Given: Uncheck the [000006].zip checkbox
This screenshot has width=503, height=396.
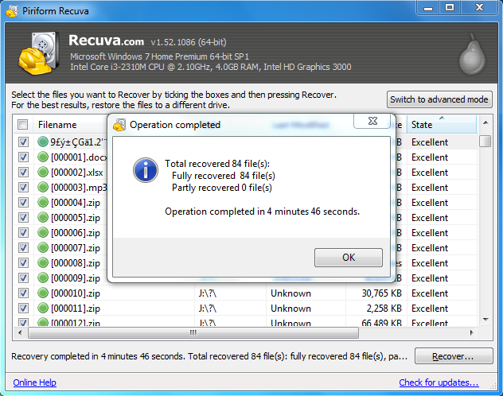Looking at the screenshot, I should [x=23, y=233].
